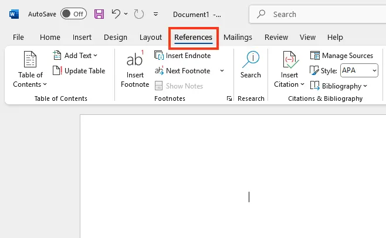Click the Undo arrow icon

116,13
